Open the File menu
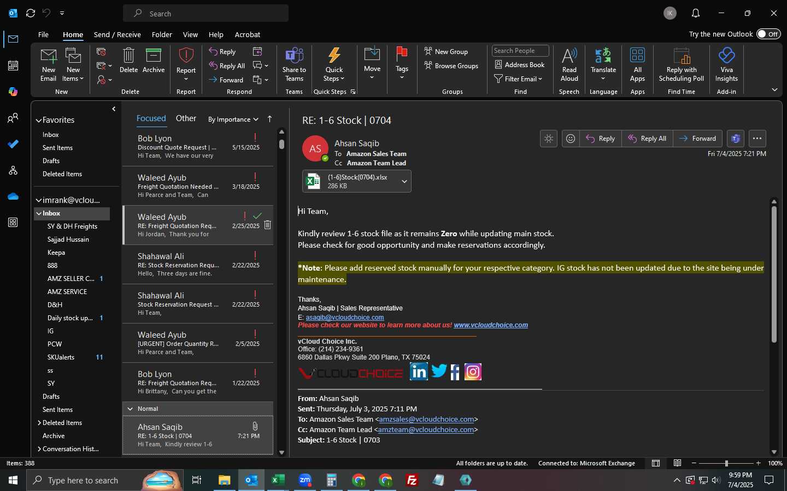Image resolution: width=787 pixels, height=491 pixels. coord(43,34)
